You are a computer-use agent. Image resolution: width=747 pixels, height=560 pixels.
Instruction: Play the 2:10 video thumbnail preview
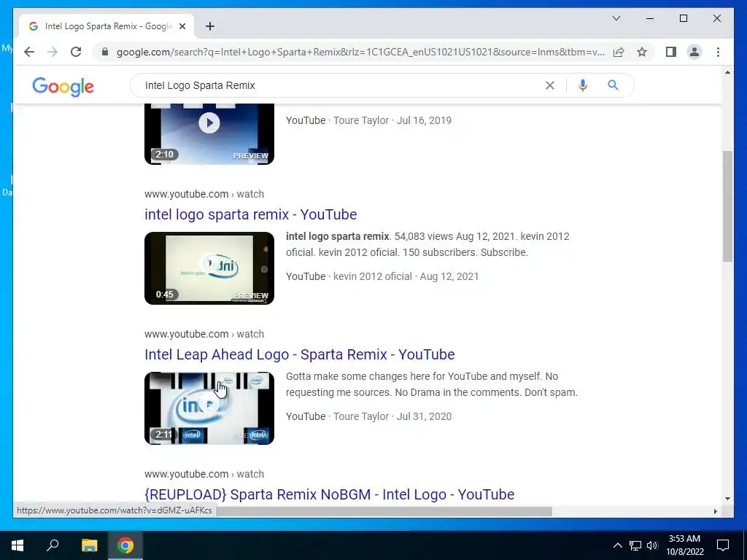(209, 134)
